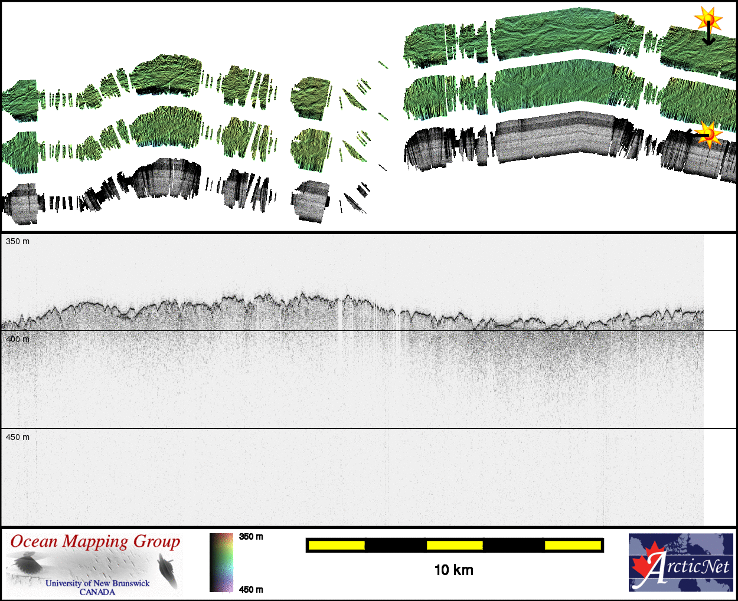Click the black downward arrow under the top starburst
The width and height of the screenshot is (738, 601).
click(x=708, y=37)
